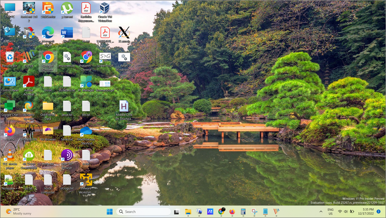The width and height of the screenshot is (386, 218).
Task: Open the weather widget showing 29°C
Action: pyautogui.click(x=19, y=212)
